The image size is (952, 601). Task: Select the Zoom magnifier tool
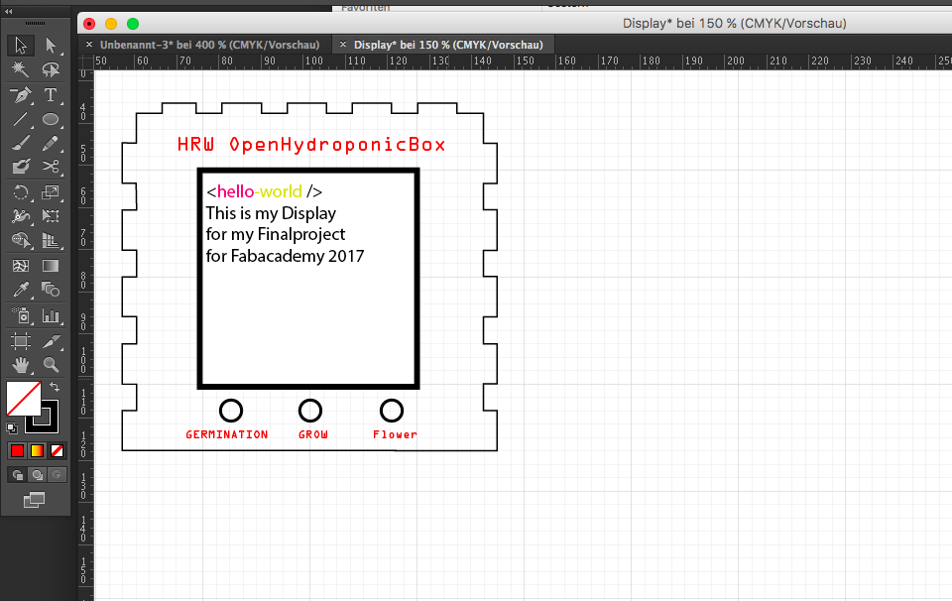51,365
